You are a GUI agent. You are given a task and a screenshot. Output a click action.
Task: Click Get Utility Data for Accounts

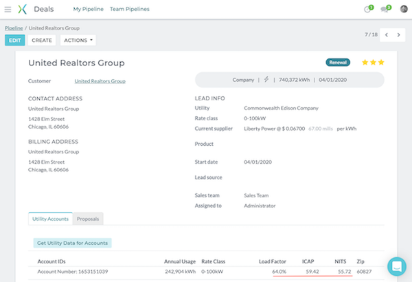tap(73, 243)
